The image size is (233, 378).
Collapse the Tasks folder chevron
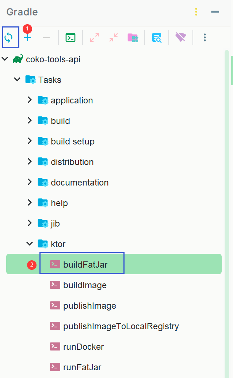click(17, 80)
